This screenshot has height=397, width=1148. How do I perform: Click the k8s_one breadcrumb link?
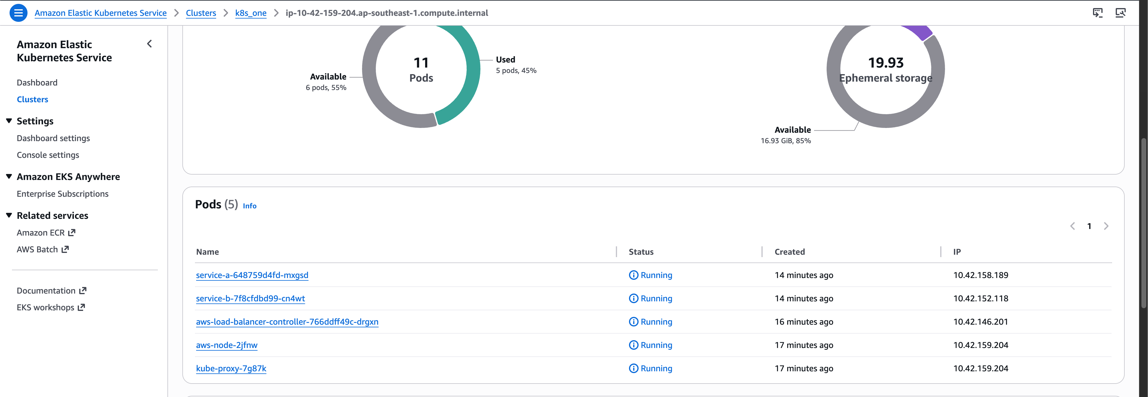tap(251, 13)
